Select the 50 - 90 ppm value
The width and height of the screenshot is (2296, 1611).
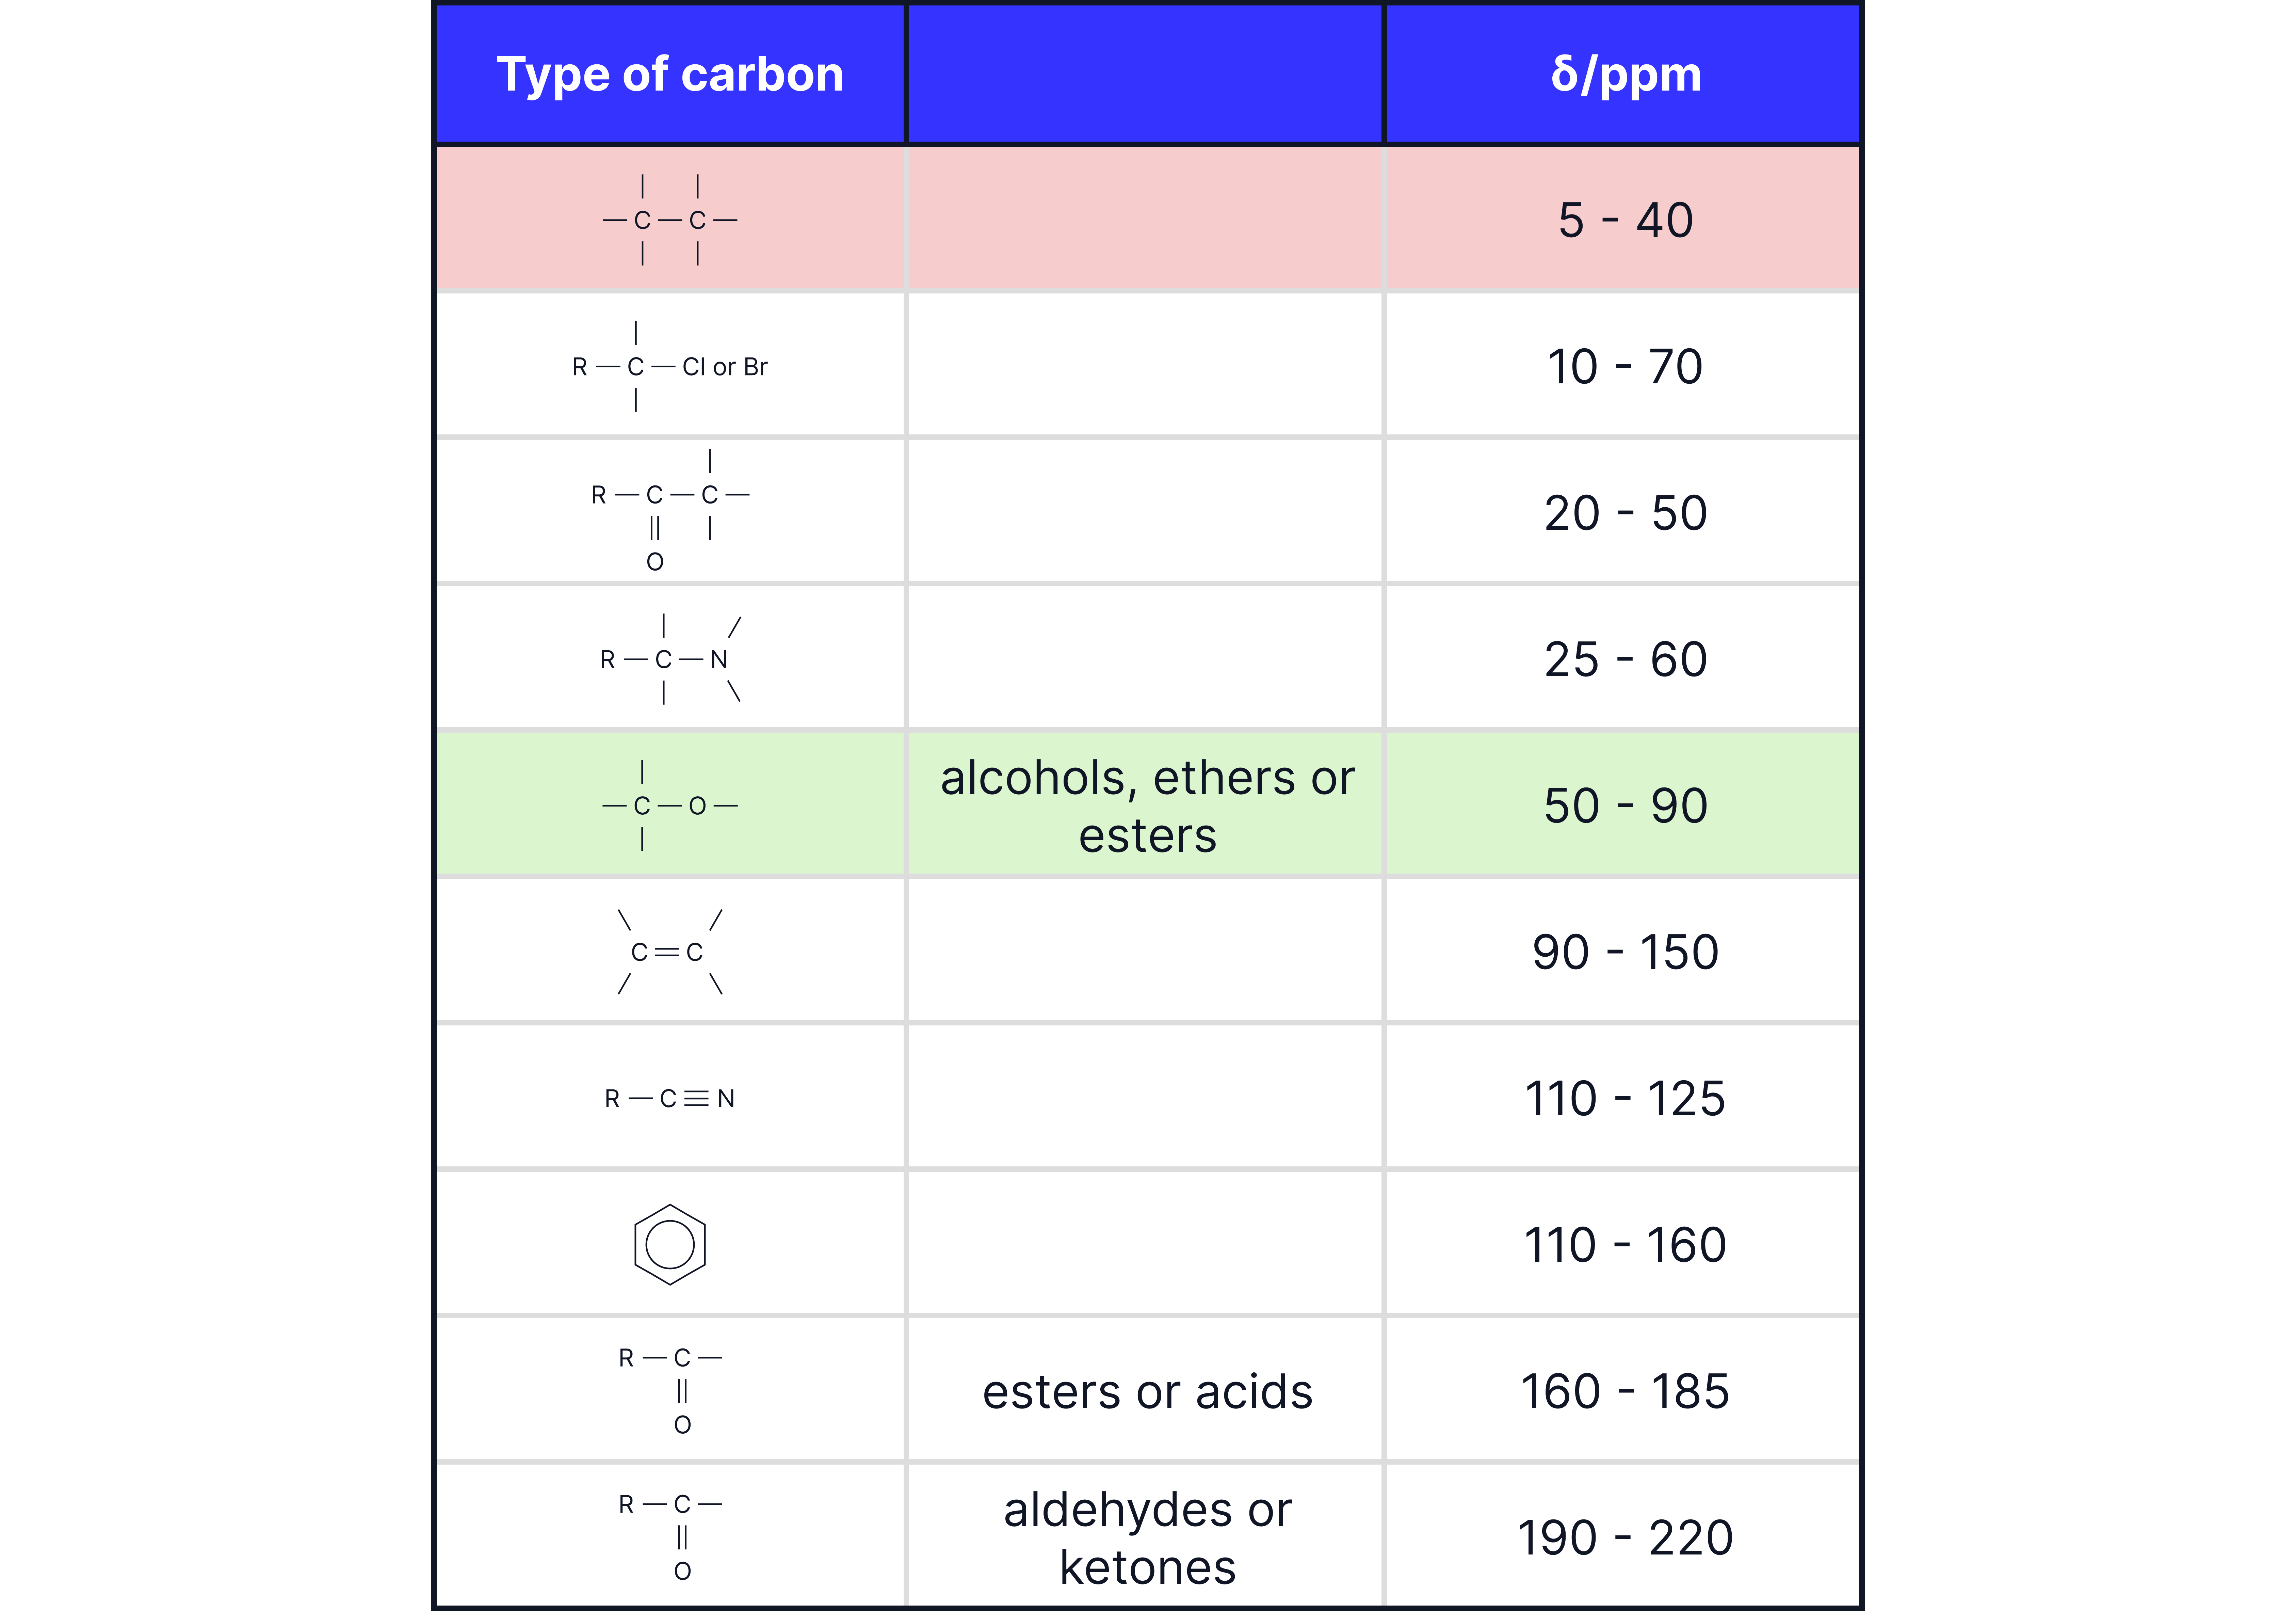coord(1625,805)
